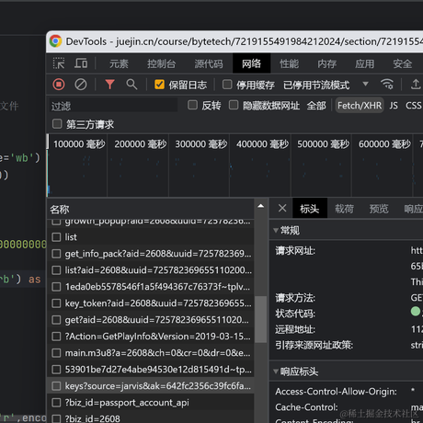
Task: Click the 请求方法 label
Action: tap(295, 298)
